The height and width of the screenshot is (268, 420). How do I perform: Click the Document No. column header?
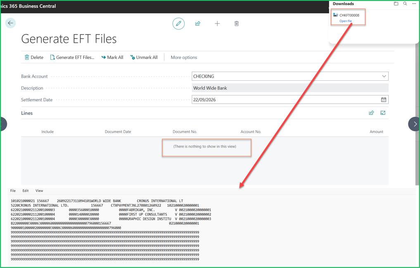tap(185, 132)
